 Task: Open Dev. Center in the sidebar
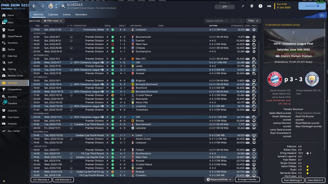14,131
